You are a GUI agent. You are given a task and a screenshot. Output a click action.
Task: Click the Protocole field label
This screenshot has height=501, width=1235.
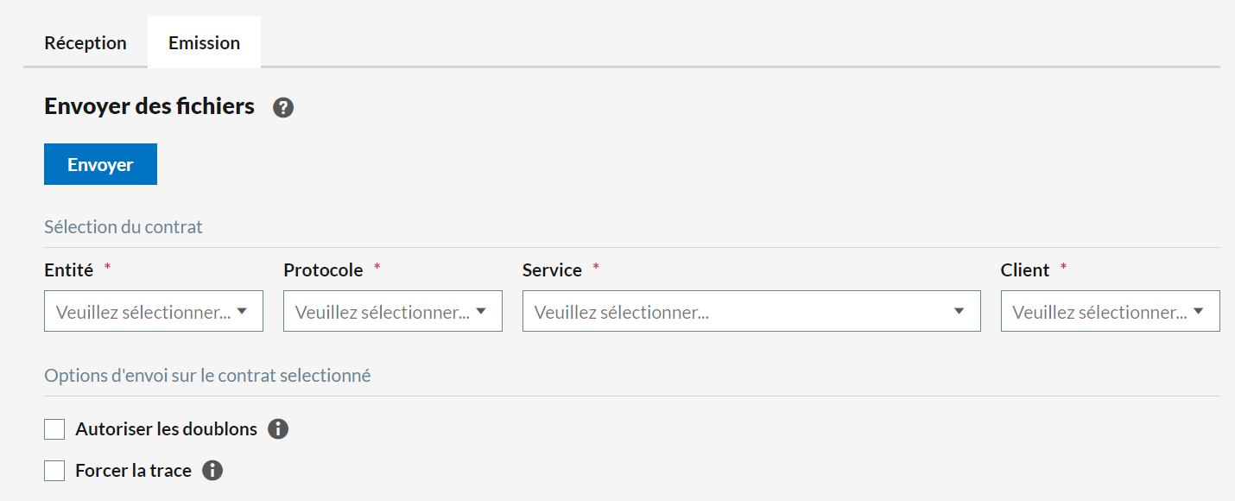(x=323, y=270)
